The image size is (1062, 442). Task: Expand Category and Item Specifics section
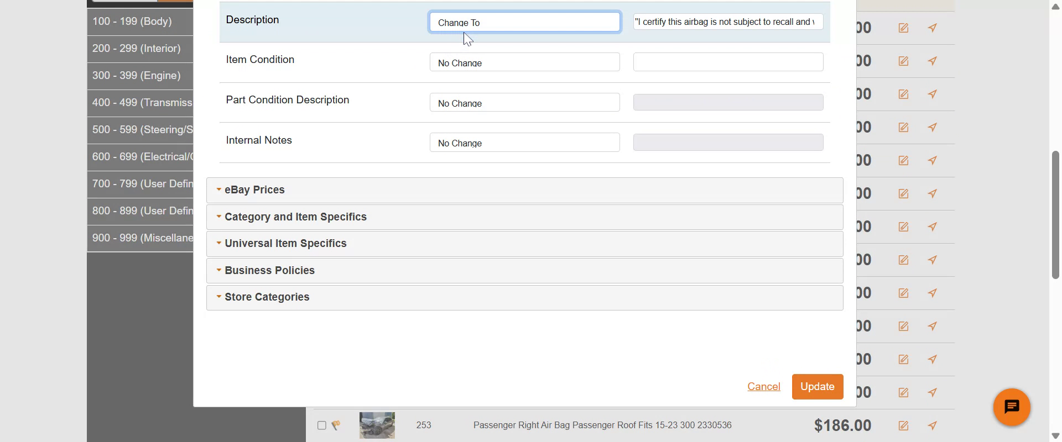click(x=295, y=217)
